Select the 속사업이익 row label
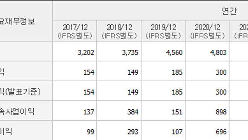This screenshot has height=140, width=248. pyautogui.click(x=17, y=112)
